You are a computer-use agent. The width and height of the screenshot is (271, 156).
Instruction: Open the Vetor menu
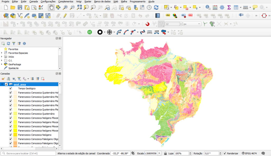pos(79,2)
